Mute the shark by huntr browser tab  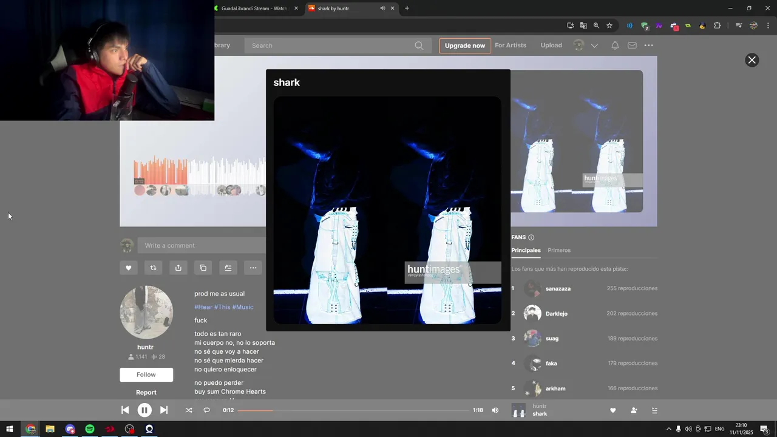point(382,8)
